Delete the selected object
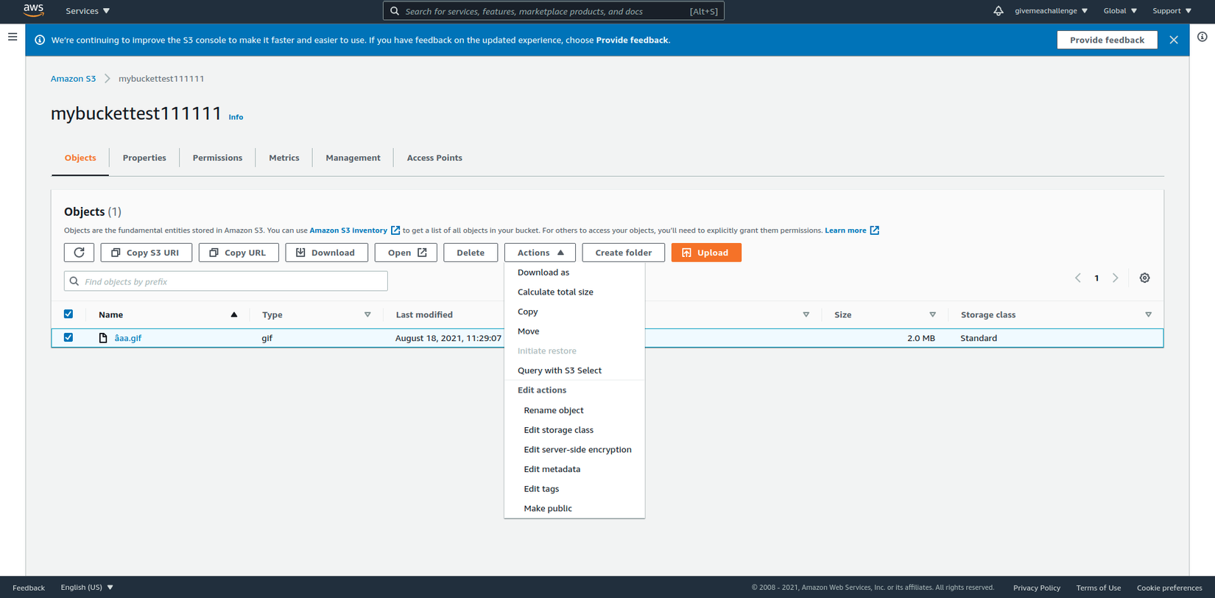The height and width of the screenshot is (598, 1215). coord(471,253)
